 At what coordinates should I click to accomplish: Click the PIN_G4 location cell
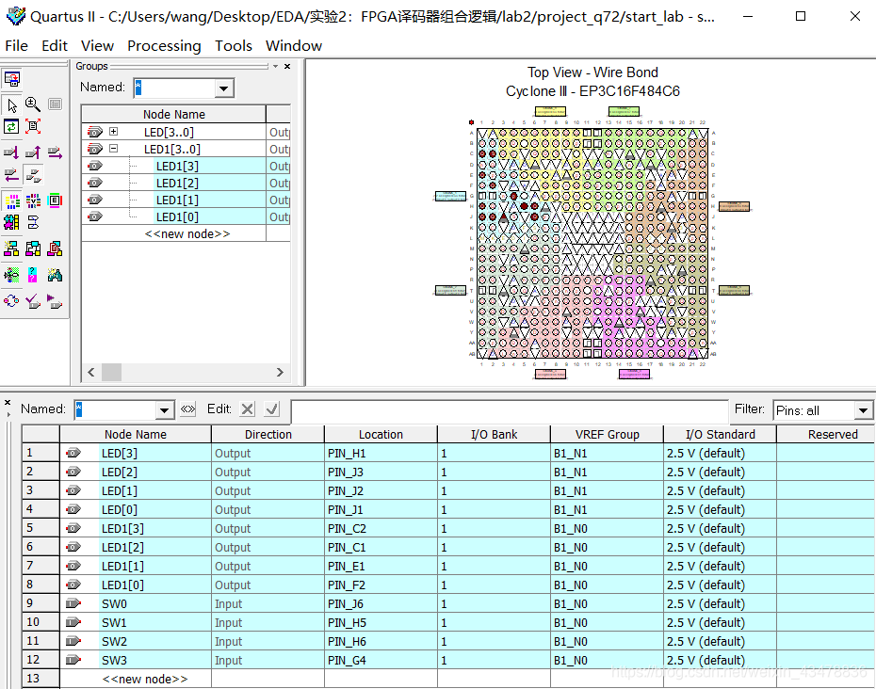pos(381,661)
